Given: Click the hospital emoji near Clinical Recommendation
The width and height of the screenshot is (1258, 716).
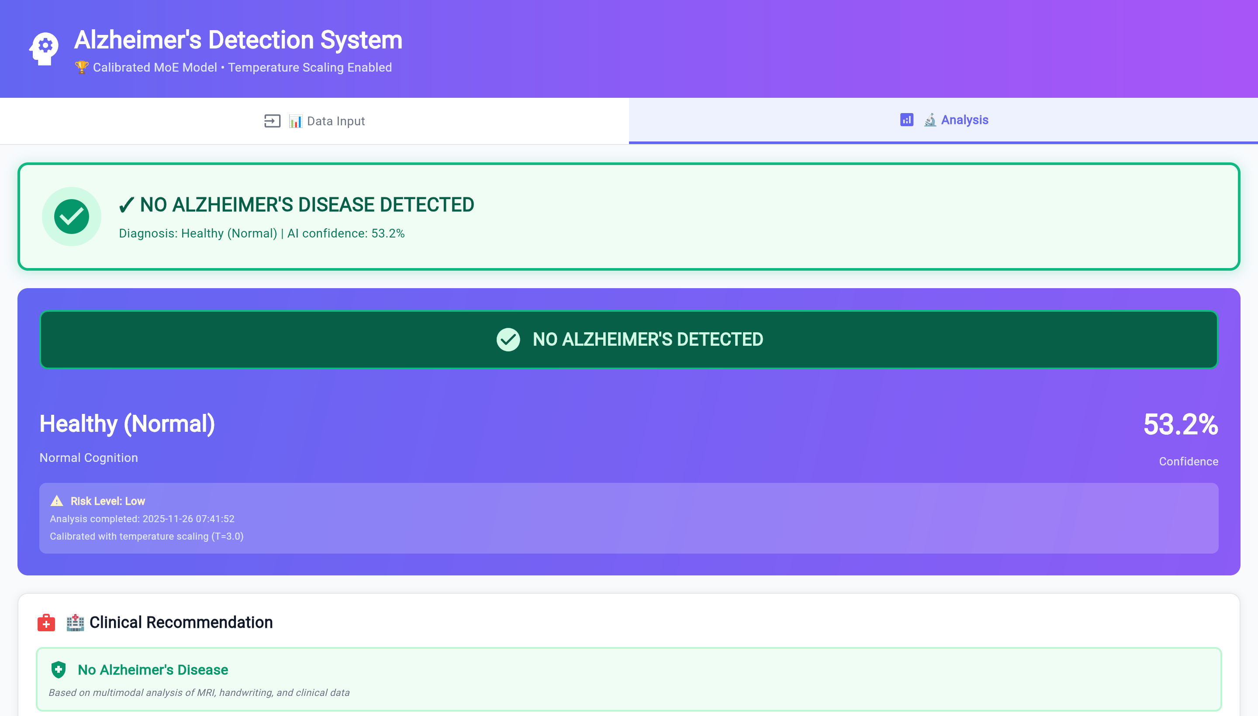Looking at the screenshot, I should click(x=75, y=623).
